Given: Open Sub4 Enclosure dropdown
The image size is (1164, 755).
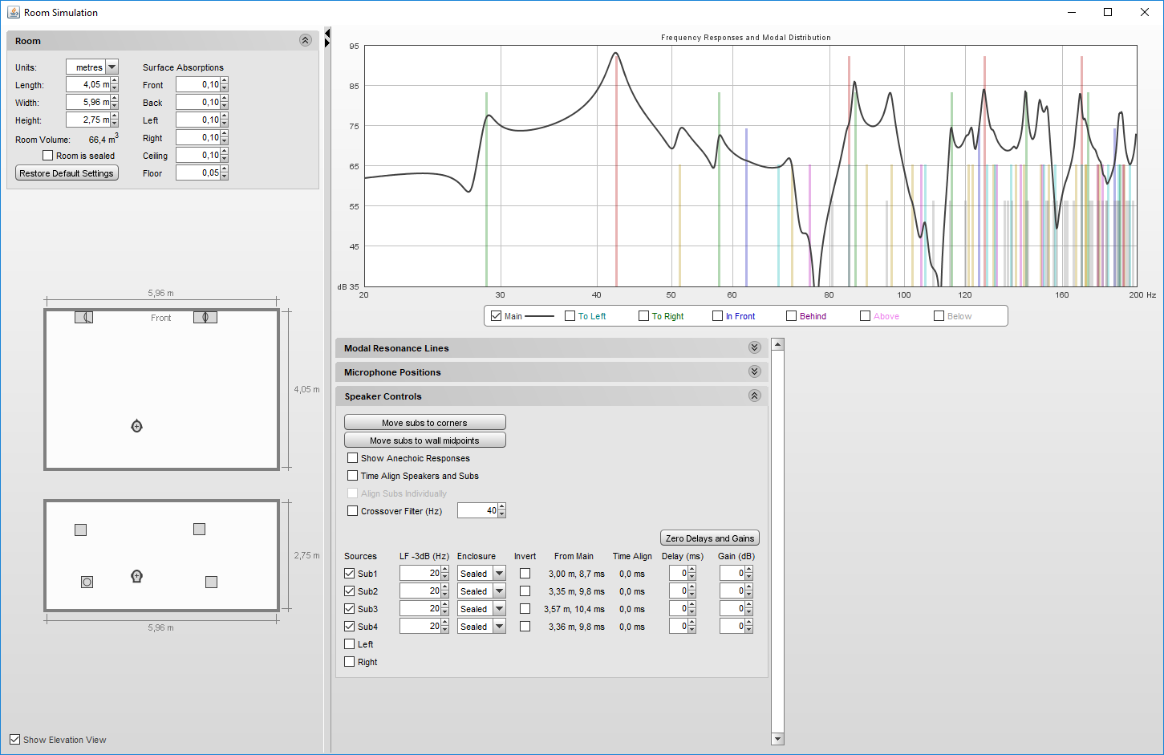Looking at the screenshot, I should click(x=500, y=626).
